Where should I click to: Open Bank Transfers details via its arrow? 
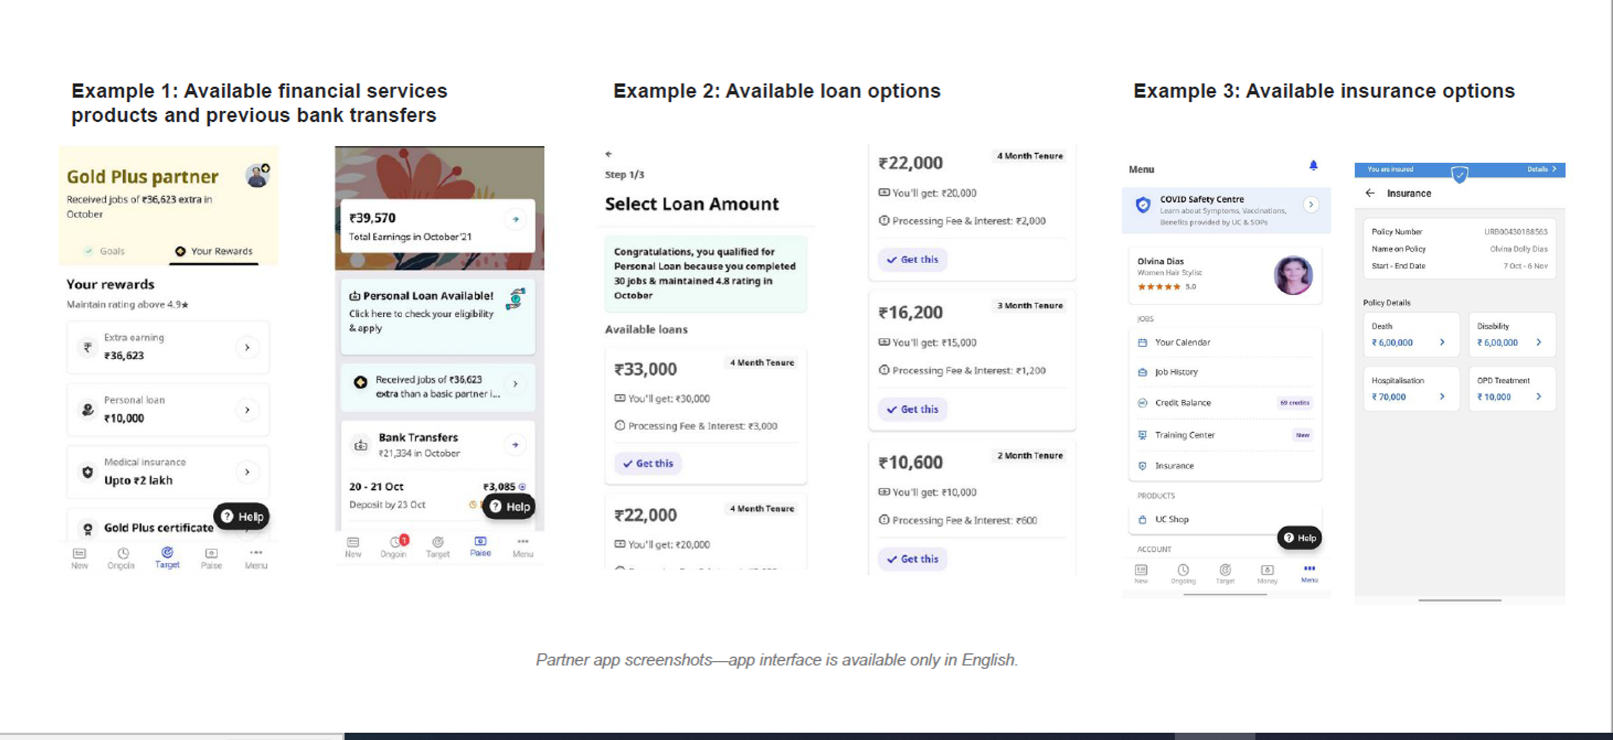(515, 444)
